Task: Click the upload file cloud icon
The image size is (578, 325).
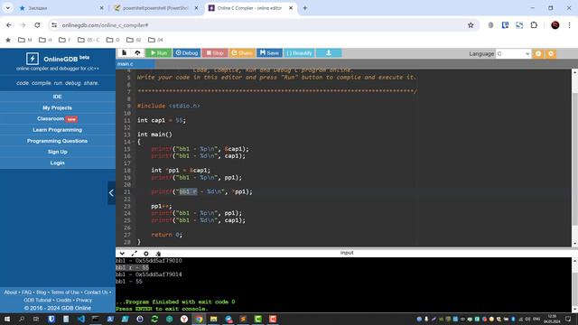Action: click(137, 53)
